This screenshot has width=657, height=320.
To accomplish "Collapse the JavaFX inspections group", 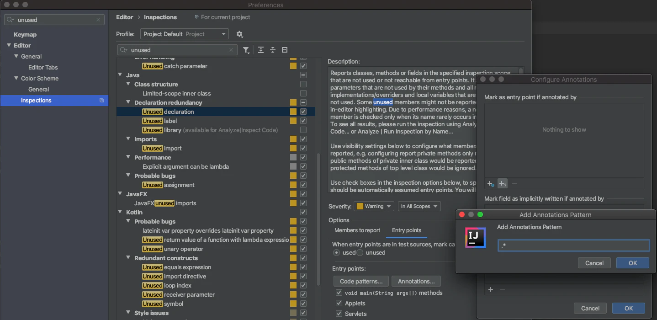I will coord(120,194).
